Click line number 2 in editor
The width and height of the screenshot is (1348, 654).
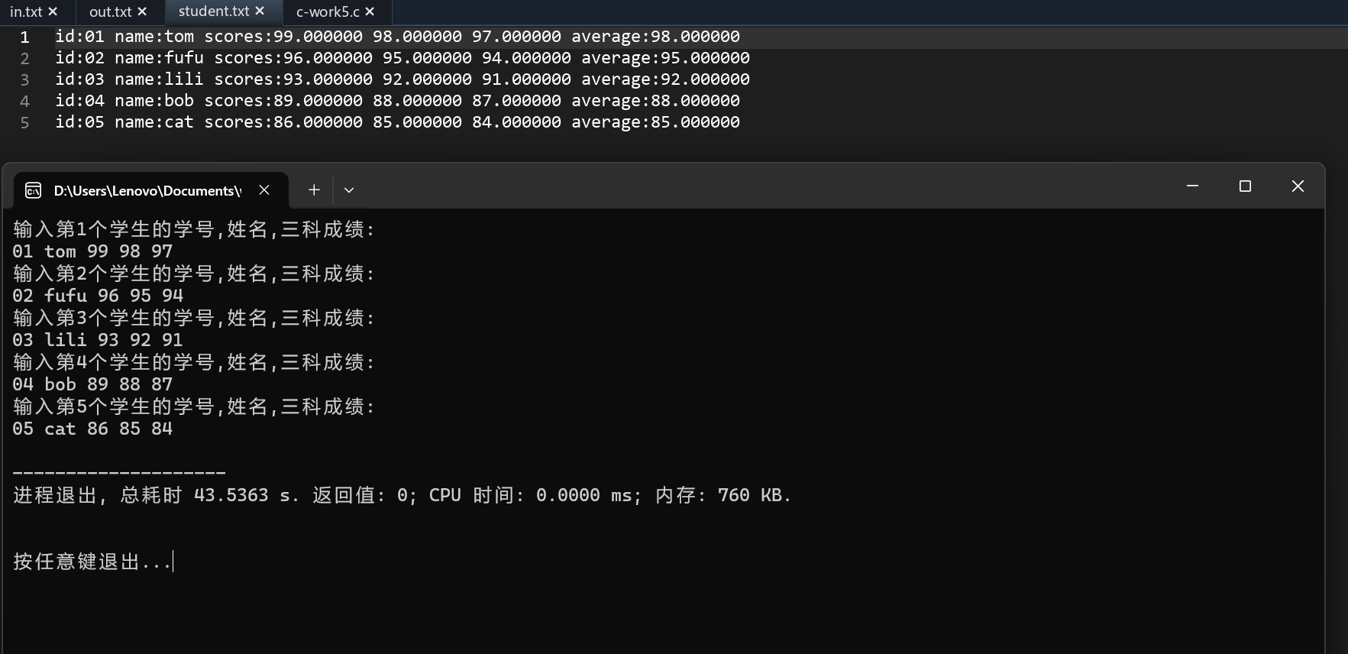click(x=25, y=58)
